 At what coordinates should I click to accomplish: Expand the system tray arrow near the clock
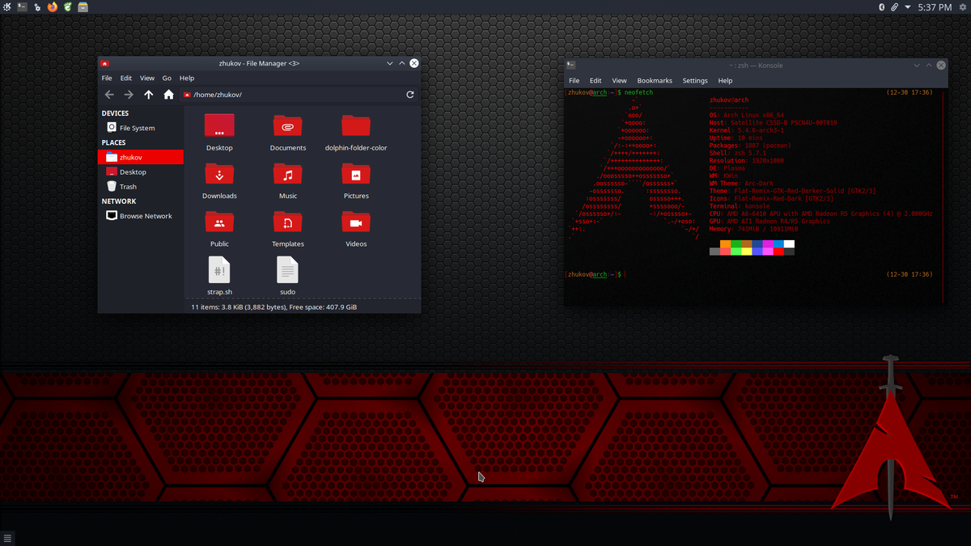[x=908, y=6]
